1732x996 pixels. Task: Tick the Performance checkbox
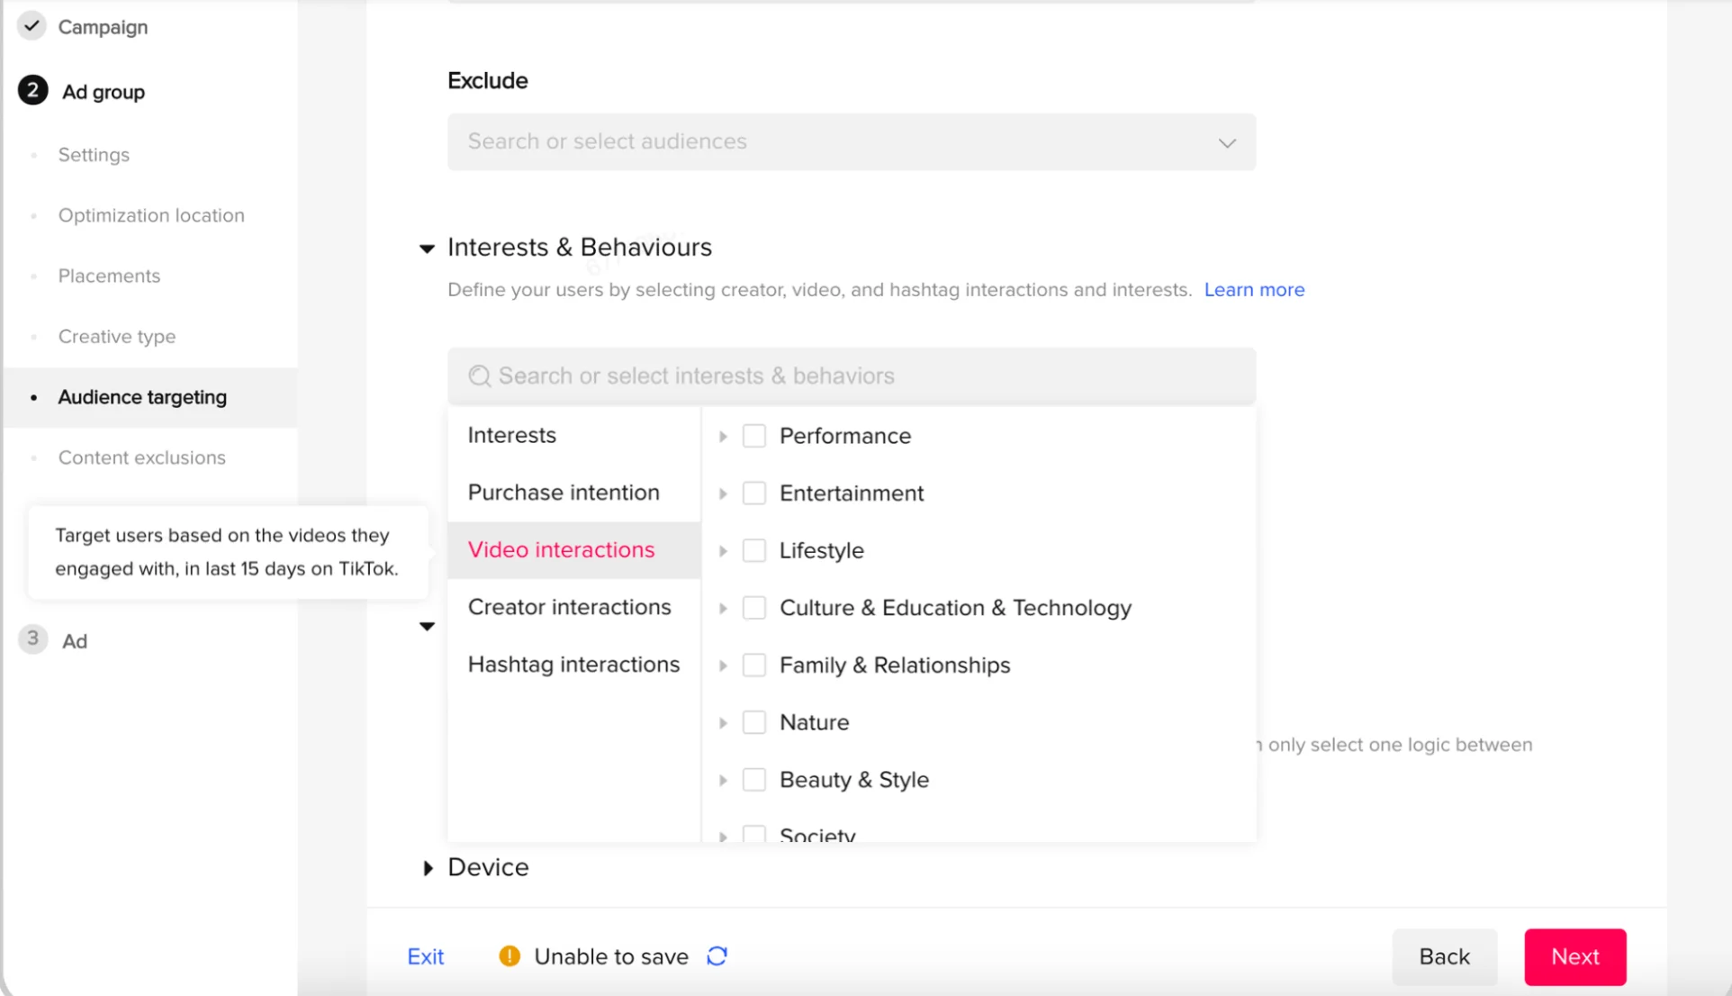click(754, 436)
